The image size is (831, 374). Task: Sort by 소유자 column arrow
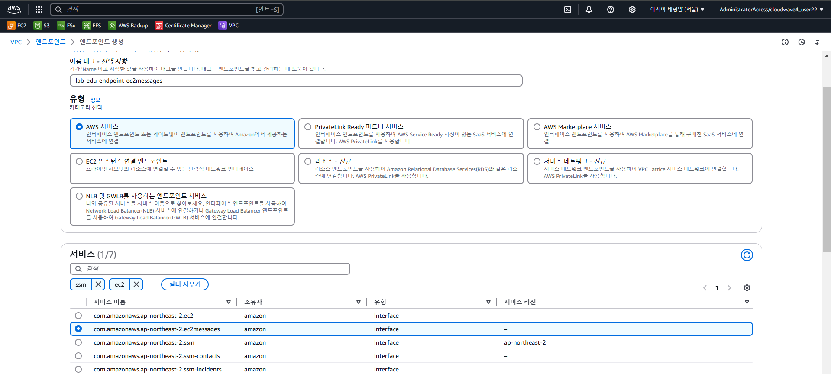coord(359,302)
